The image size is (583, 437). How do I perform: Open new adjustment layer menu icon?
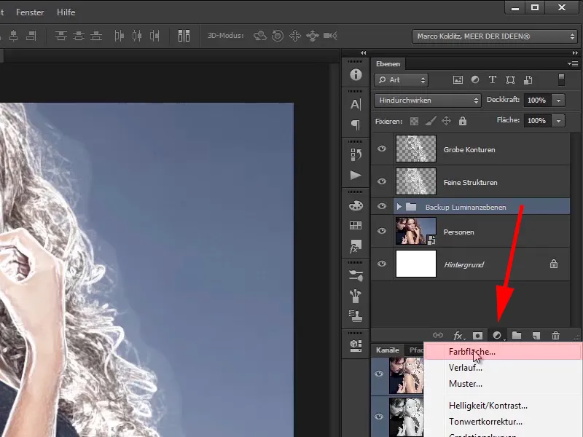[x=498, y=336]
